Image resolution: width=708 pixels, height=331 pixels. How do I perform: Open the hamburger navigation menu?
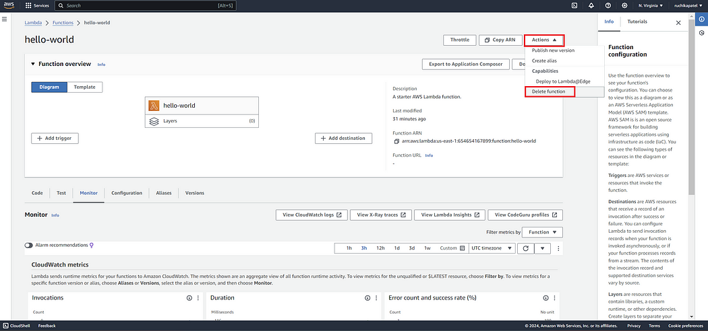[5, 20]
